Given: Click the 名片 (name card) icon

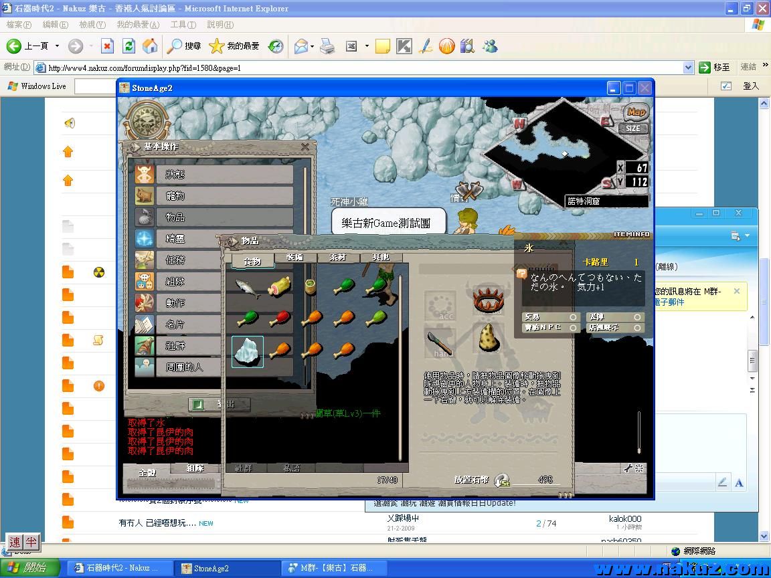Looking at the screenshot, I should pos(145,324).
